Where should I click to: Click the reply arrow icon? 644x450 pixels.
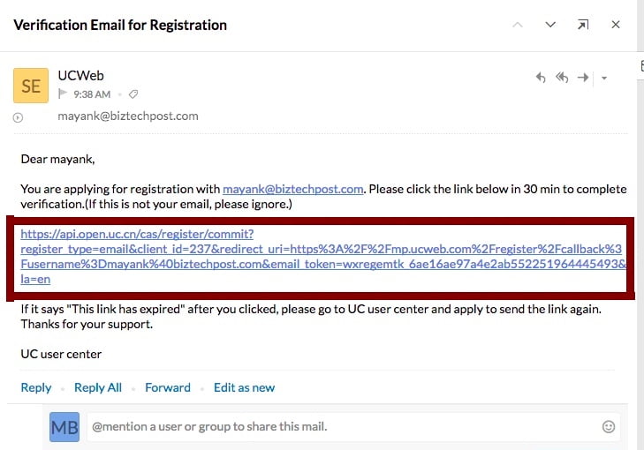(x=541, y=78)
